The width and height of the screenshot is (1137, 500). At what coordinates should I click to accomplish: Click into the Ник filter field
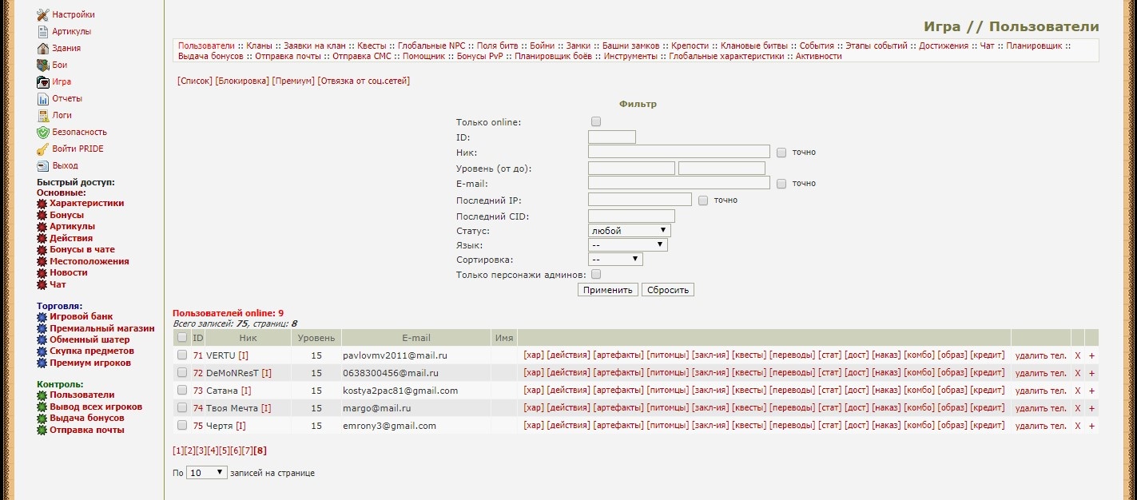click(x=679, y=152)
